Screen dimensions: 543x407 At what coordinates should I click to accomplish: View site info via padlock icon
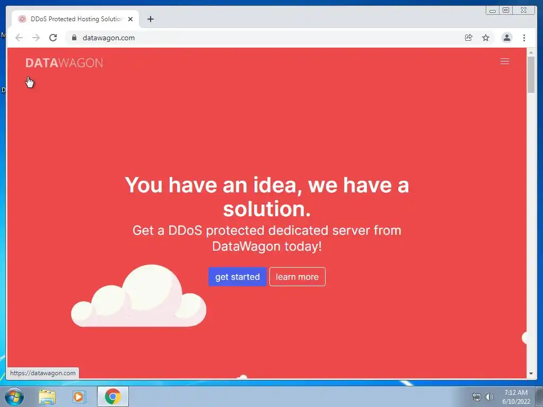click(74, 38)
